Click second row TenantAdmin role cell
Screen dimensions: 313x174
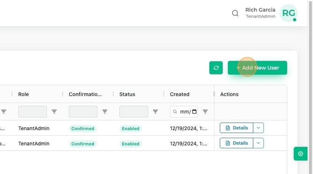(34, 144)
